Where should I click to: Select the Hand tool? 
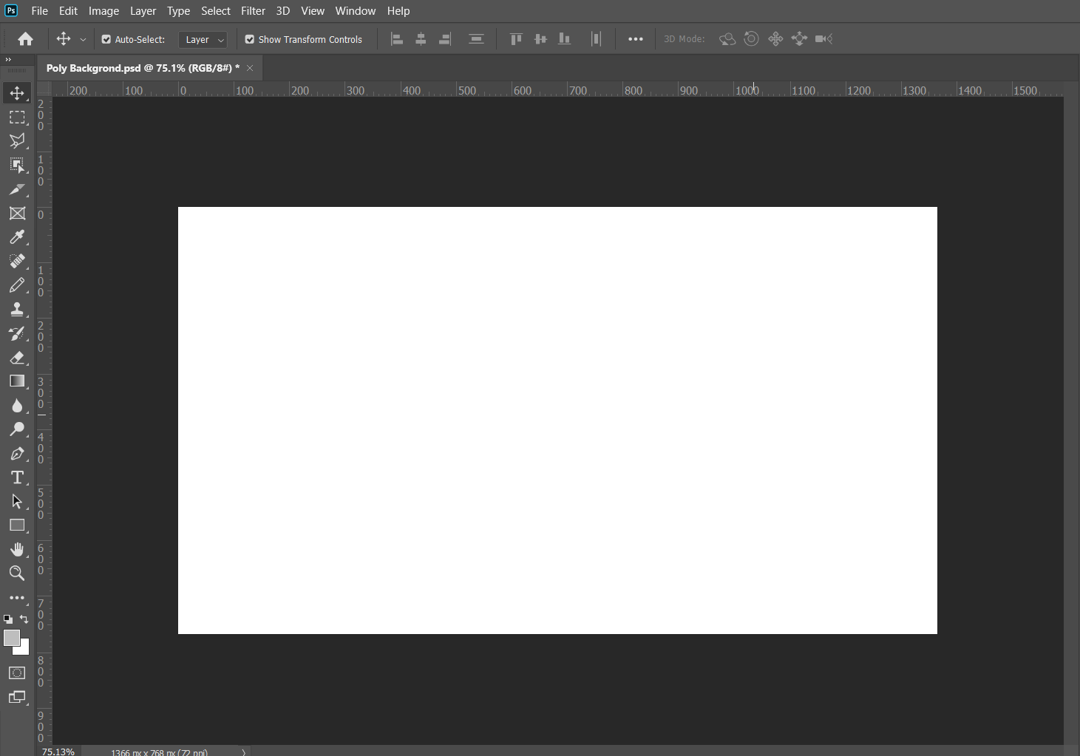point(17,549)
